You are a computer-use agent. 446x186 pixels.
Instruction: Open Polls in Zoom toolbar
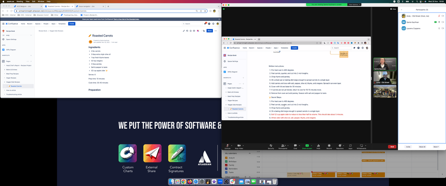click(x=318, y=146)
